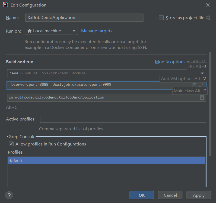The image size is (216, 203).
Task: Click the Comma separated list of profiles text
Action: (71, 129)
